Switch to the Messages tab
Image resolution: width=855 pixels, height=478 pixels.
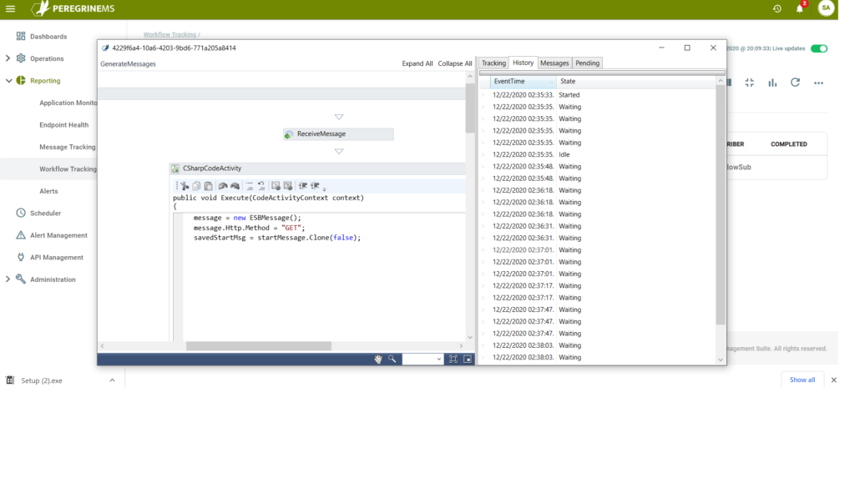(554, 63)
